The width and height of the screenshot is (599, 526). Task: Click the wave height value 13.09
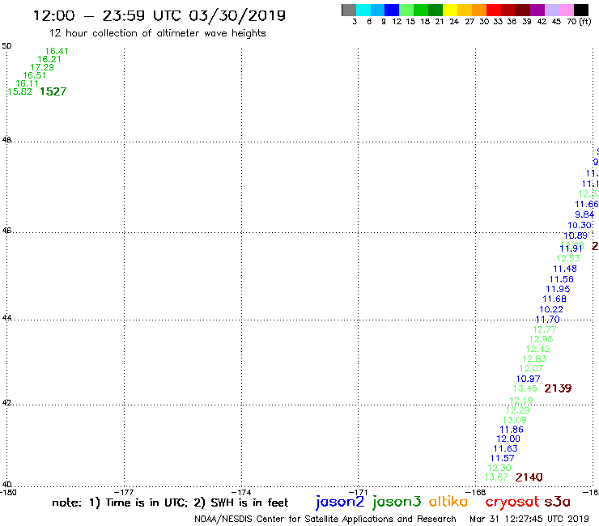click(515, 420)
